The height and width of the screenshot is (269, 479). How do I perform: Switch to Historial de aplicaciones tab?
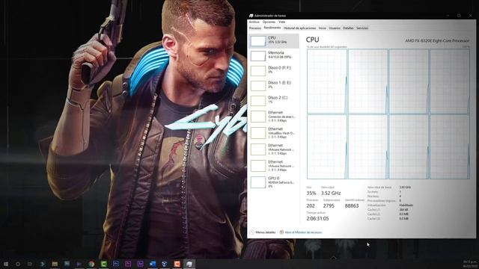(299, 28)
